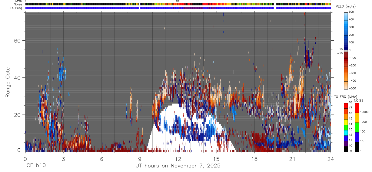Viewport: 372px width, 172px height.
Task: Click the 500 tick on velocity scale
Action: click(352, 12)
